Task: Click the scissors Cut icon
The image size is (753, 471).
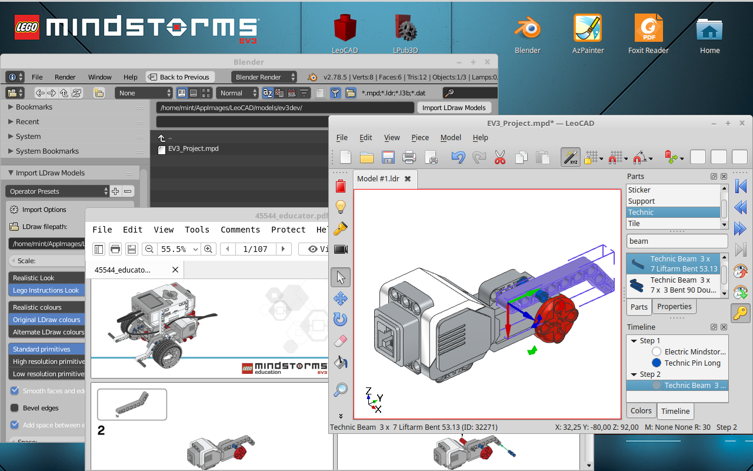Action: [x=499, y=157]
